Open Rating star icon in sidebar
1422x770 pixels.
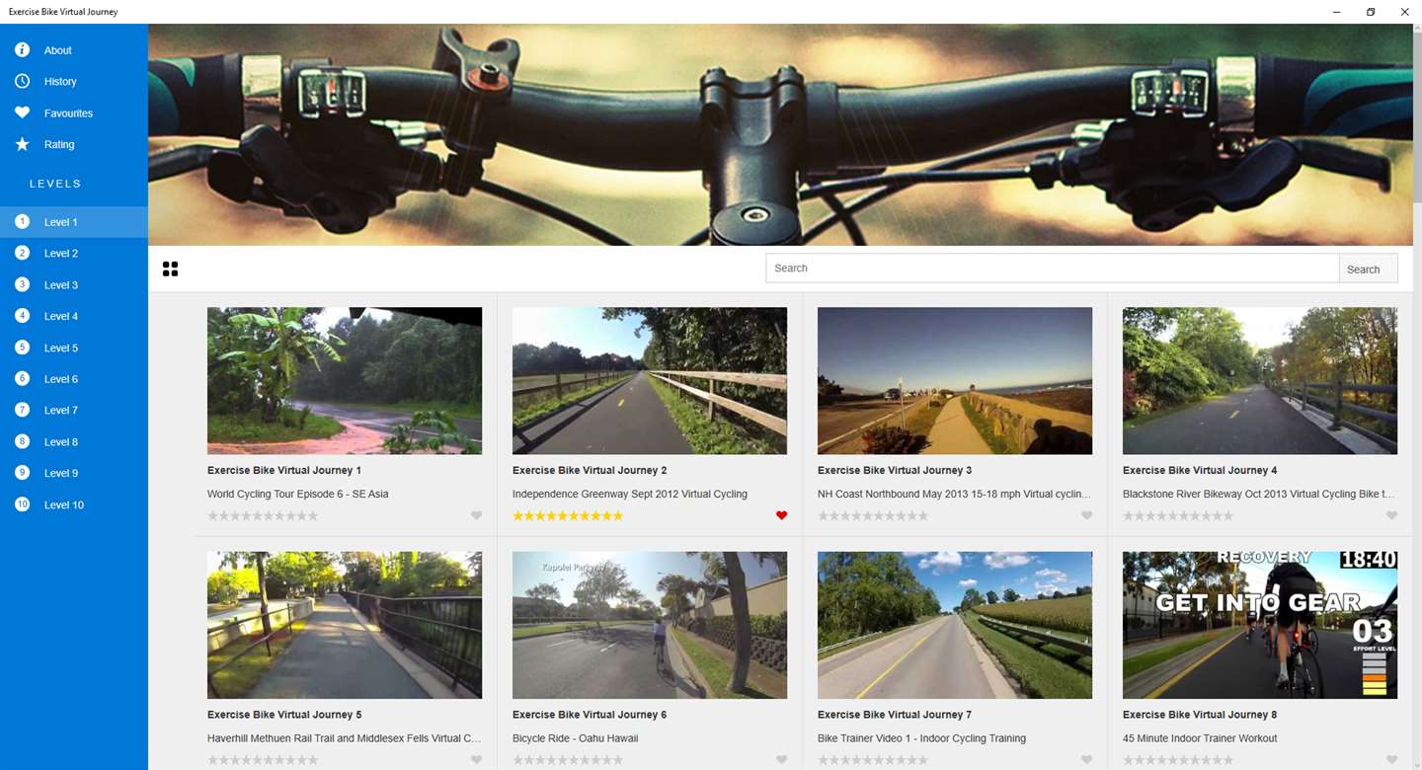click(22, 144)
